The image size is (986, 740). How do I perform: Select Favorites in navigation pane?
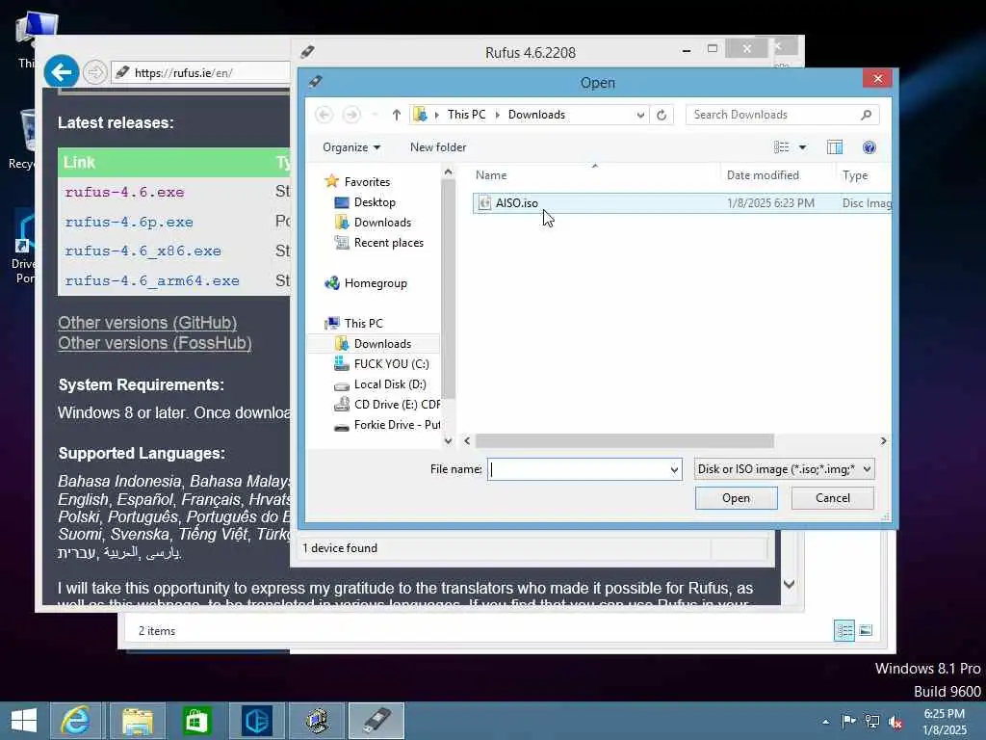tap(367, 182)
